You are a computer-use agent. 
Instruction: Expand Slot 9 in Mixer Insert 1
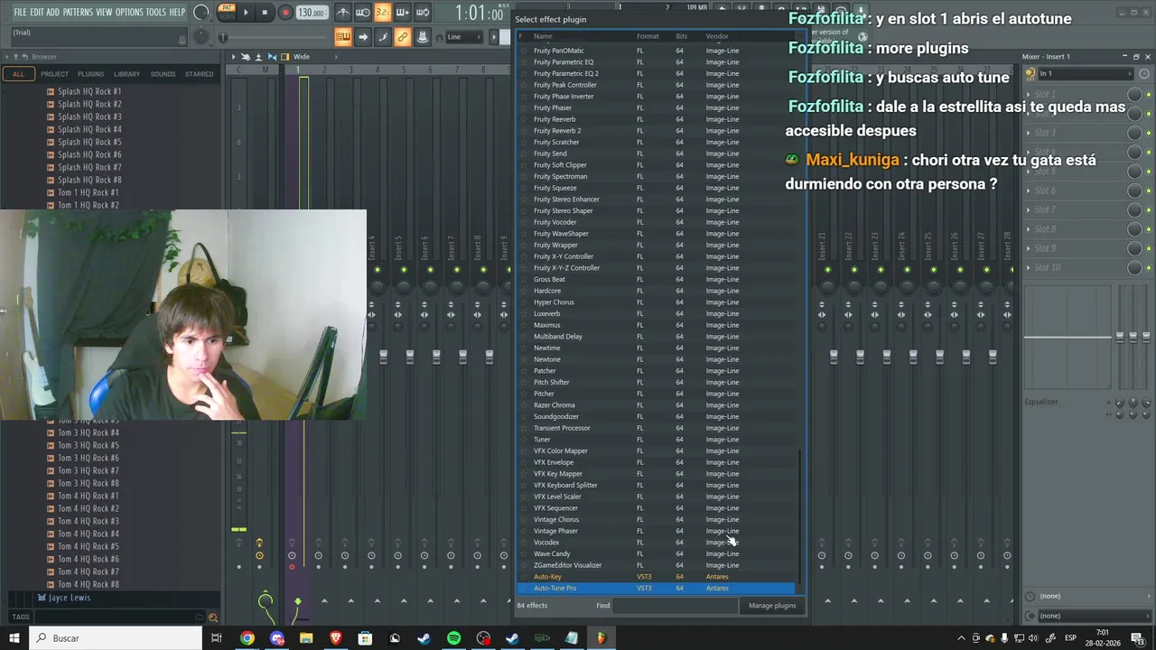pyautogui.click(x=1030, y=248)
